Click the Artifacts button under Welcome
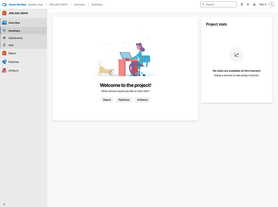278x207 pixels. [142, 99]
